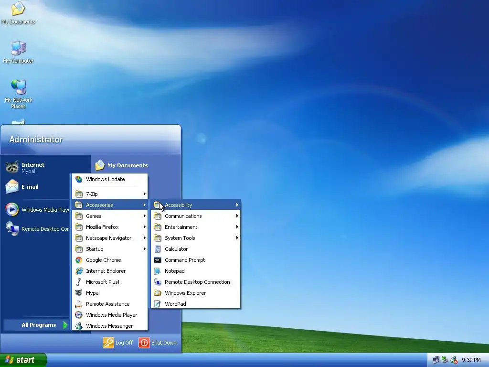Click the Shut Down label

click(164, 343)
